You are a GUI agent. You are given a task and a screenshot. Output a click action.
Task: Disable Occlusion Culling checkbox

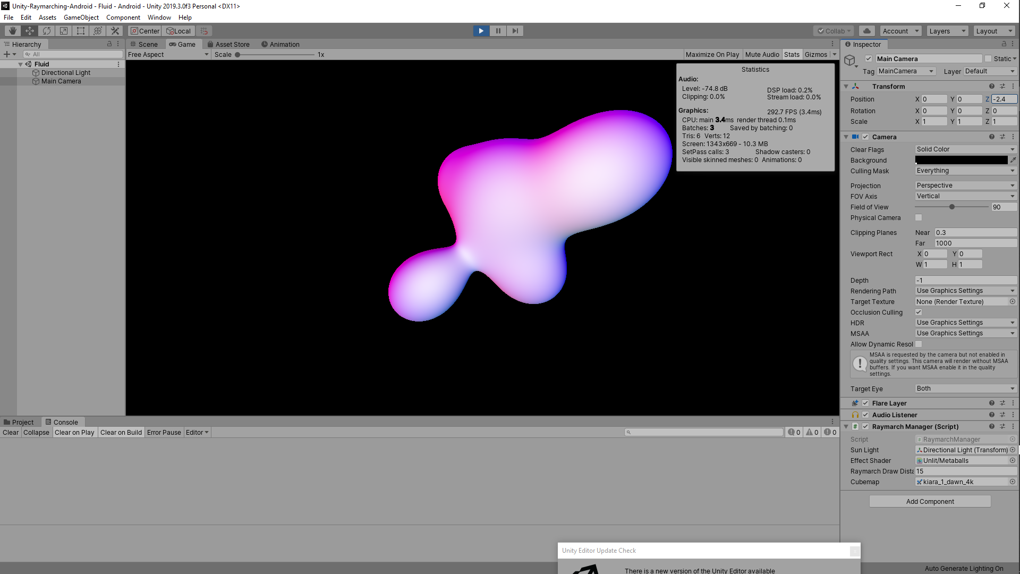point(919,313)
